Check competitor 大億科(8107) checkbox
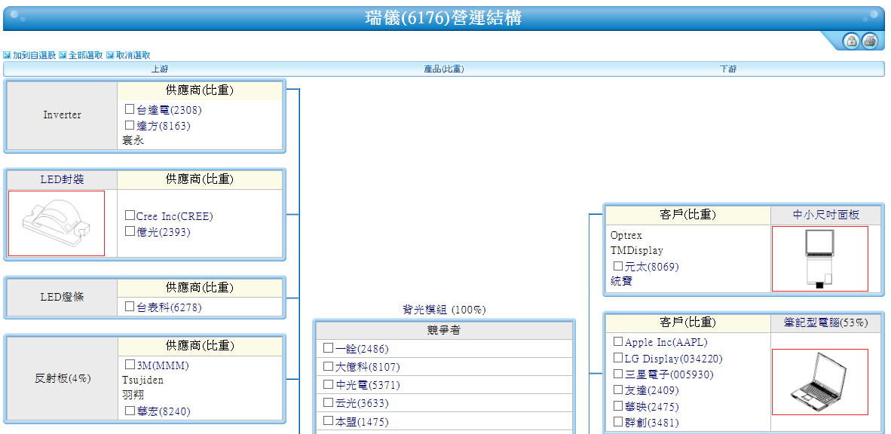 tap(328, 366)
